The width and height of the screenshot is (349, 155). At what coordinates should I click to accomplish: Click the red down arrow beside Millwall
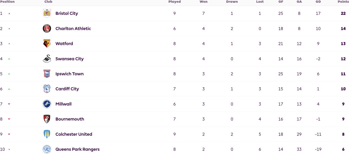pos(9,104)
